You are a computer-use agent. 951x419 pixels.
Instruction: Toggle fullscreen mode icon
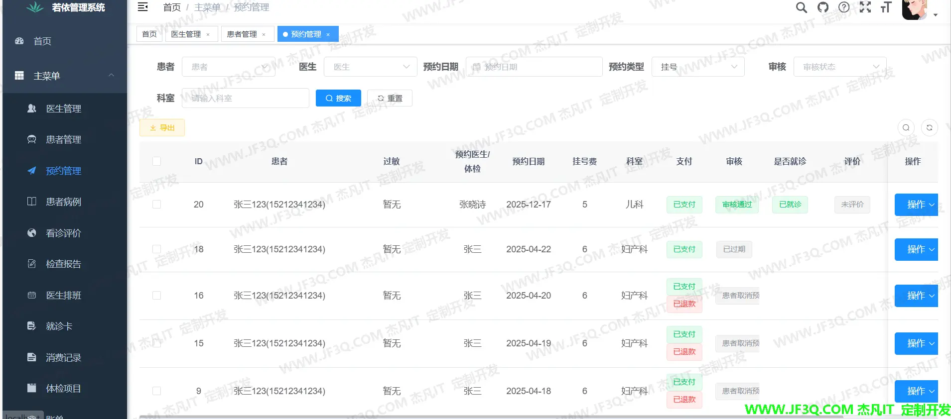[x=865, y=7]
